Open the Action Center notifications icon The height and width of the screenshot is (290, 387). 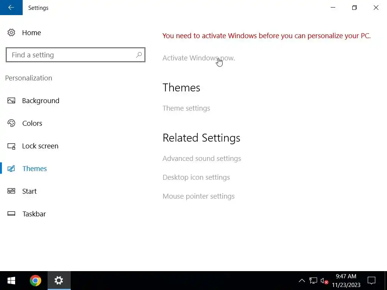pyautogui.click(x=372, y=281)
